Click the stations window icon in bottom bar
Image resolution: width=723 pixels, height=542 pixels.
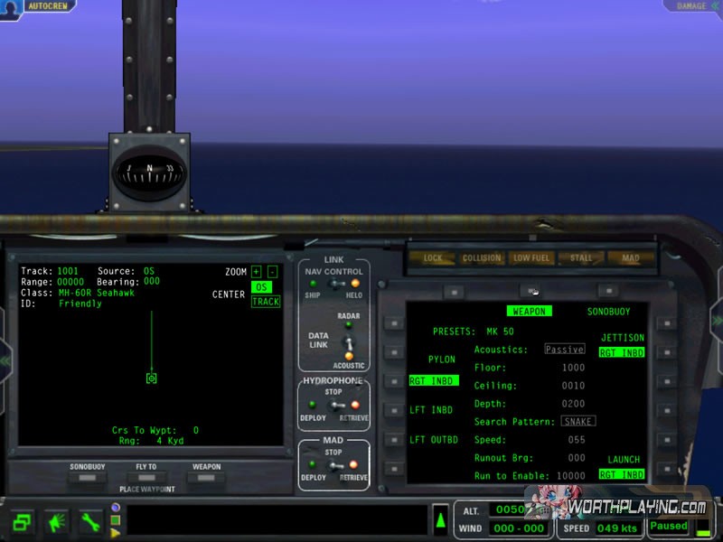[x=23, y=521]
